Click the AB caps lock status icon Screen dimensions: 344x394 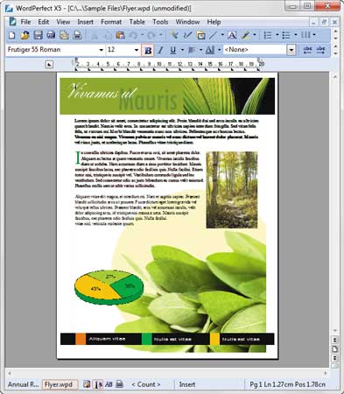tap(109, 384)
